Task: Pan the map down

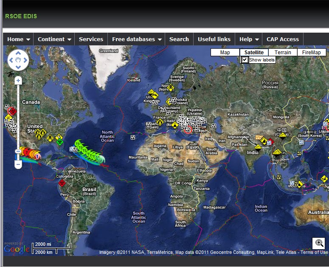Action: tap(18, 67)
